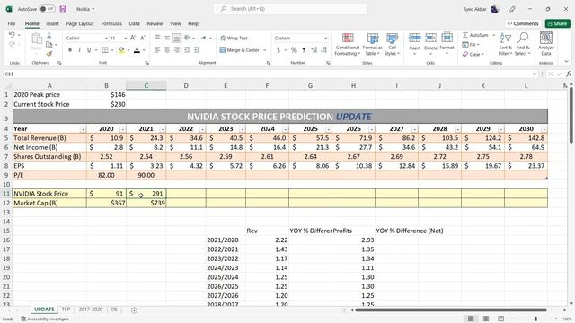Image resolution: width=575 pixels, height=323 pixels.
Task: Decrease font size with smaller A icon
Action: click(x=143, y=38)
